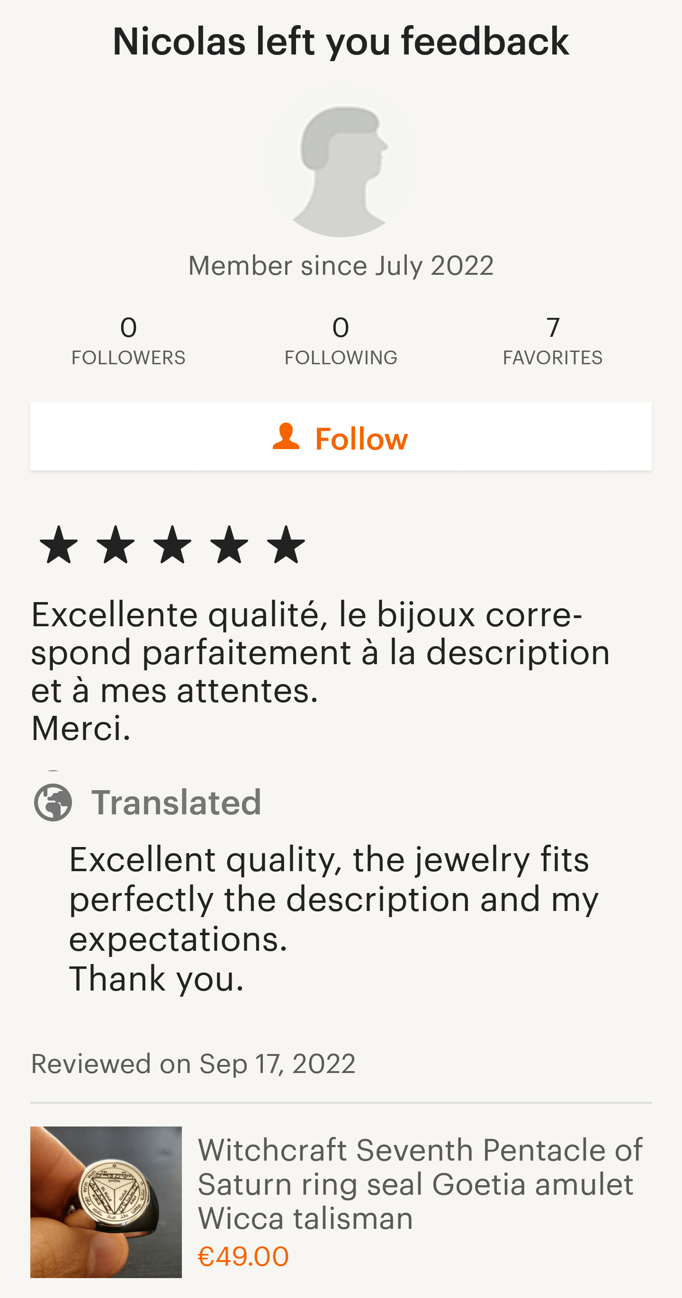Click the person icon beside Follow
Viewport: 682px width, 1298px height.
pyautogui.click(x=286, y=436)
